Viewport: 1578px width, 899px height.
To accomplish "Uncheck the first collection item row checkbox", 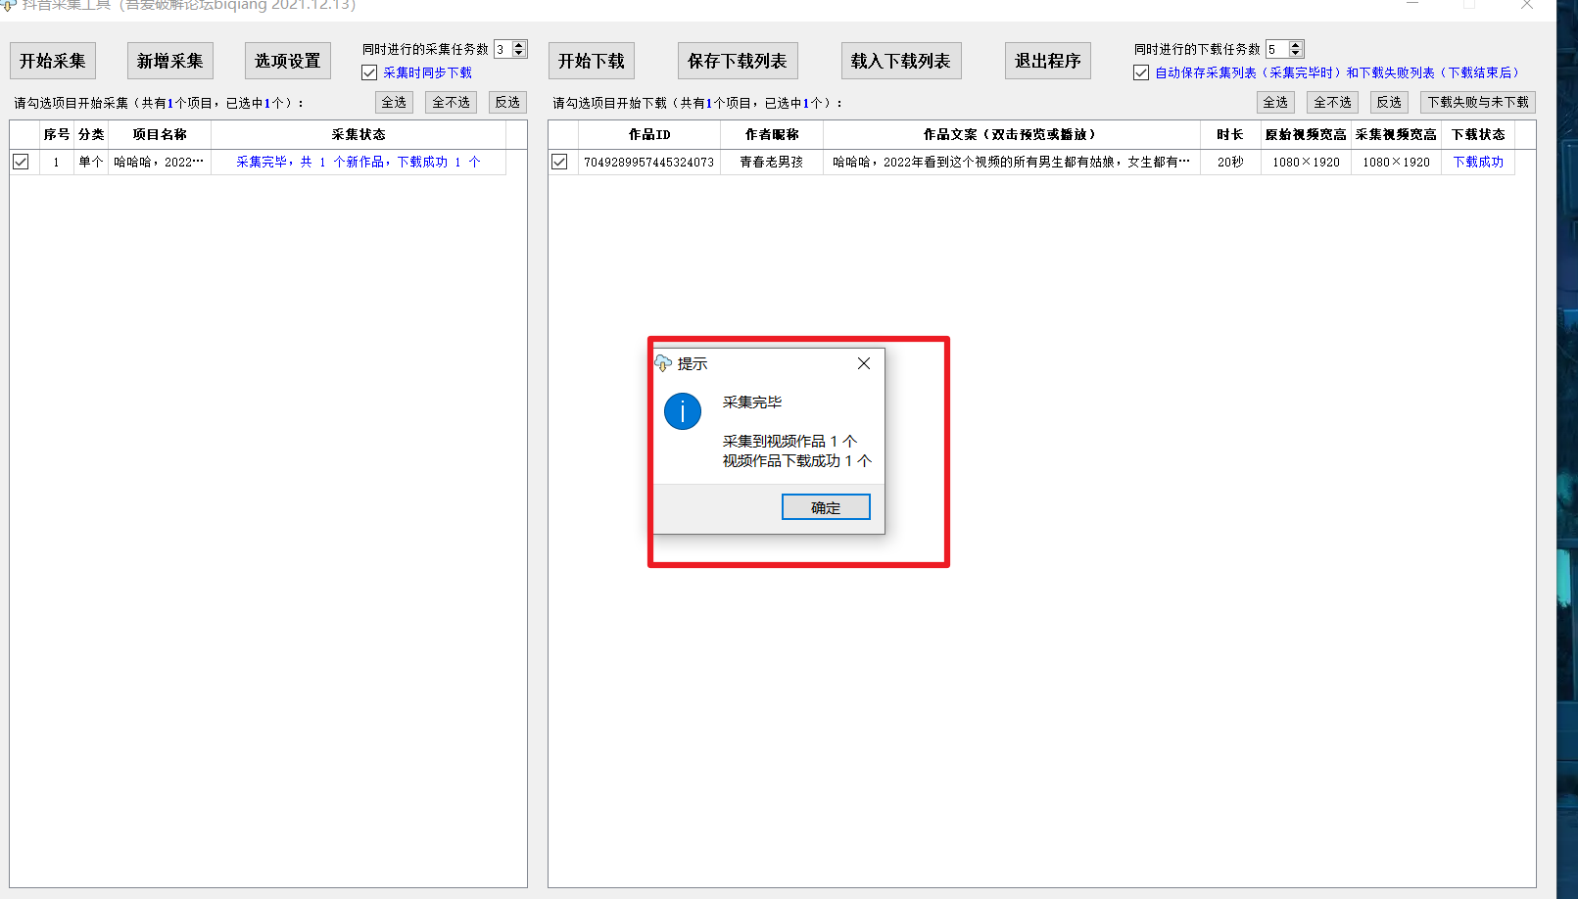I will (21, 162).
